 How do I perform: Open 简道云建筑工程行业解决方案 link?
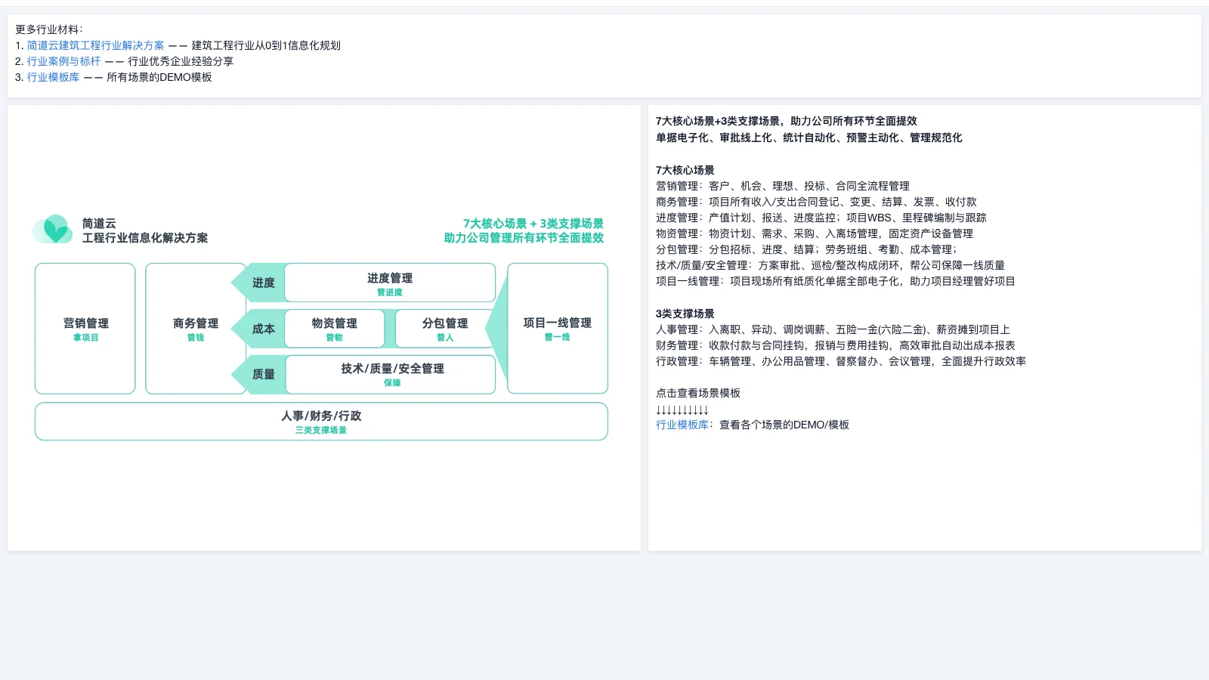click(x=95, y=45)
